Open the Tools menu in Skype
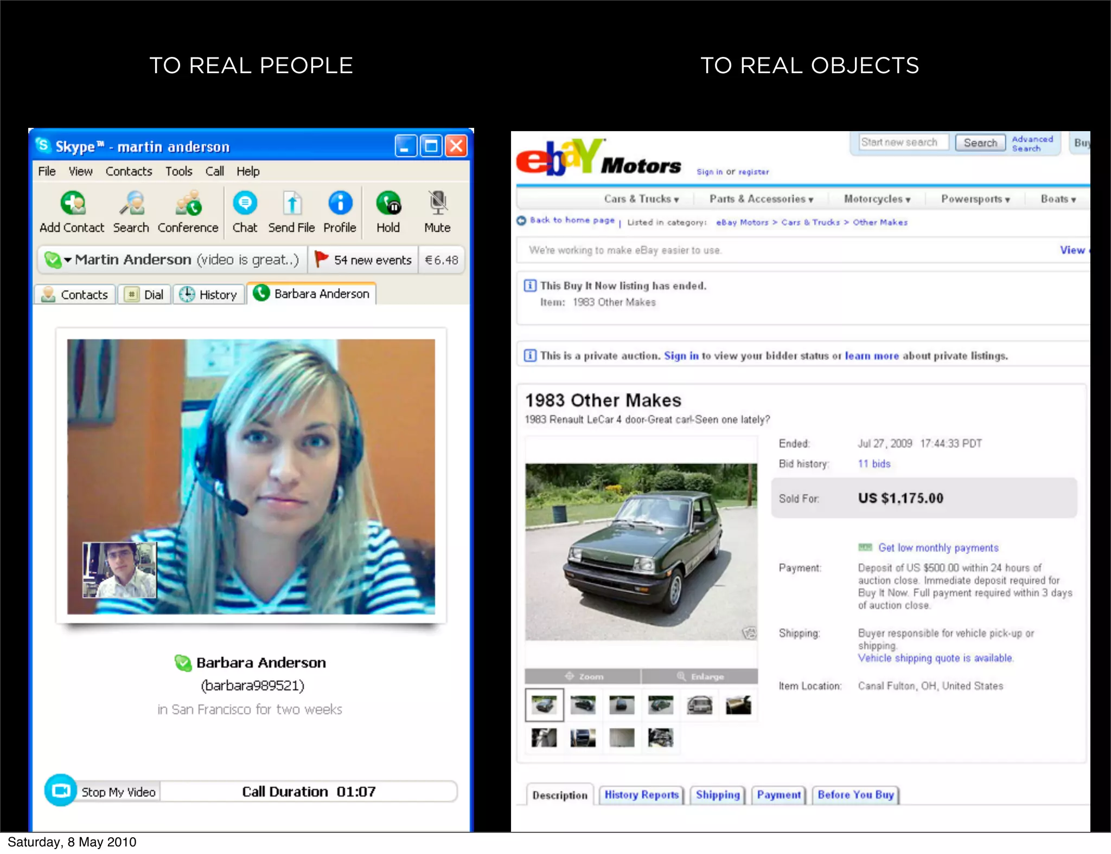 click(178, 171)
